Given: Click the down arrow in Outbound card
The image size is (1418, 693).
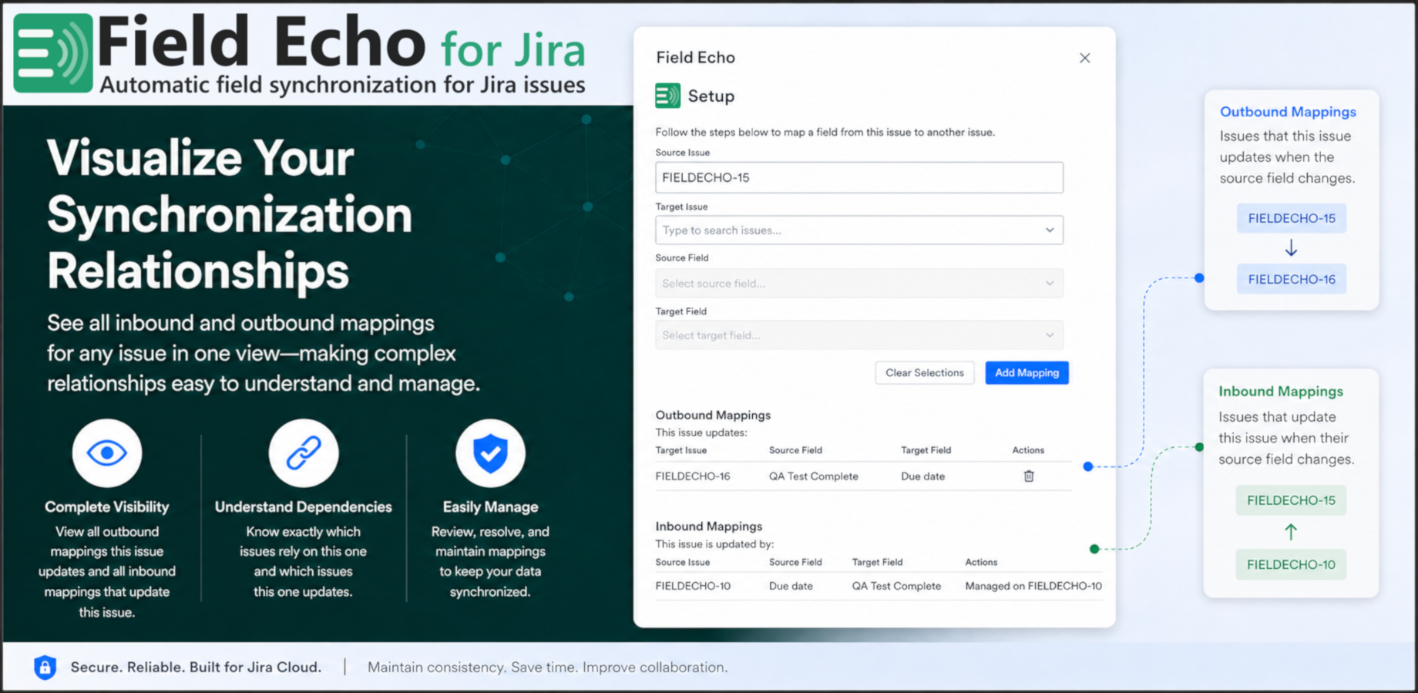Looking at the screenshot, I should coord(1291,248).
